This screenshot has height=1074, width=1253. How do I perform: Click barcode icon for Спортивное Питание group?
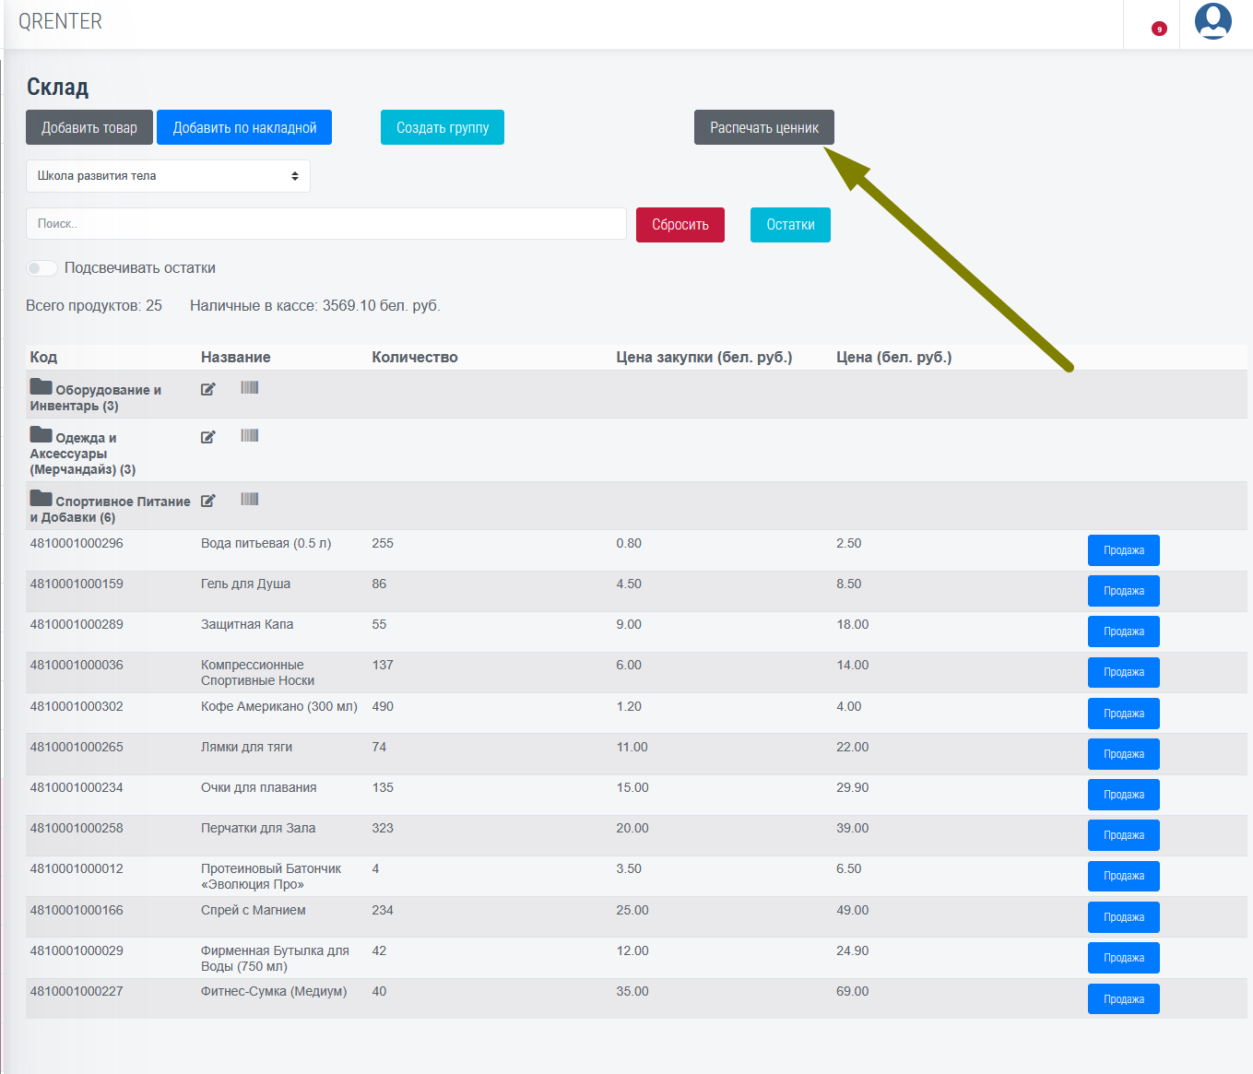(x=250, y=500)
